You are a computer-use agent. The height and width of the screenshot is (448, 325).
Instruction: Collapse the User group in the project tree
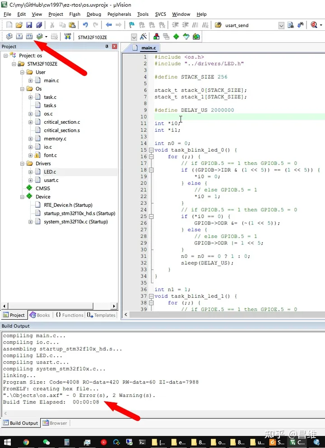tap(22, 72)
